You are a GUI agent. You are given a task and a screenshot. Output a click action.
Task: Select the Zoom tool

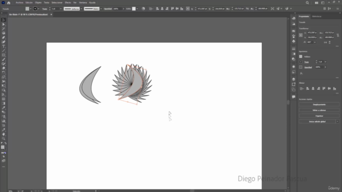pos(4,139)
